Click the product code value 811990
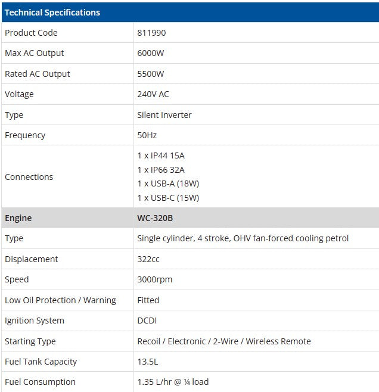This screenshot has height=392, width=379. coord(151,33)
